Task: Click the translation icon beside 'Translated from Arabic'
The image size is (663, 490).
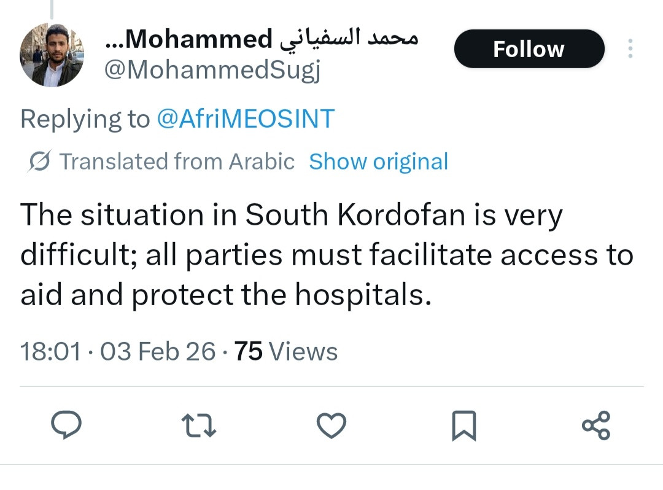Action: (41, 161)
